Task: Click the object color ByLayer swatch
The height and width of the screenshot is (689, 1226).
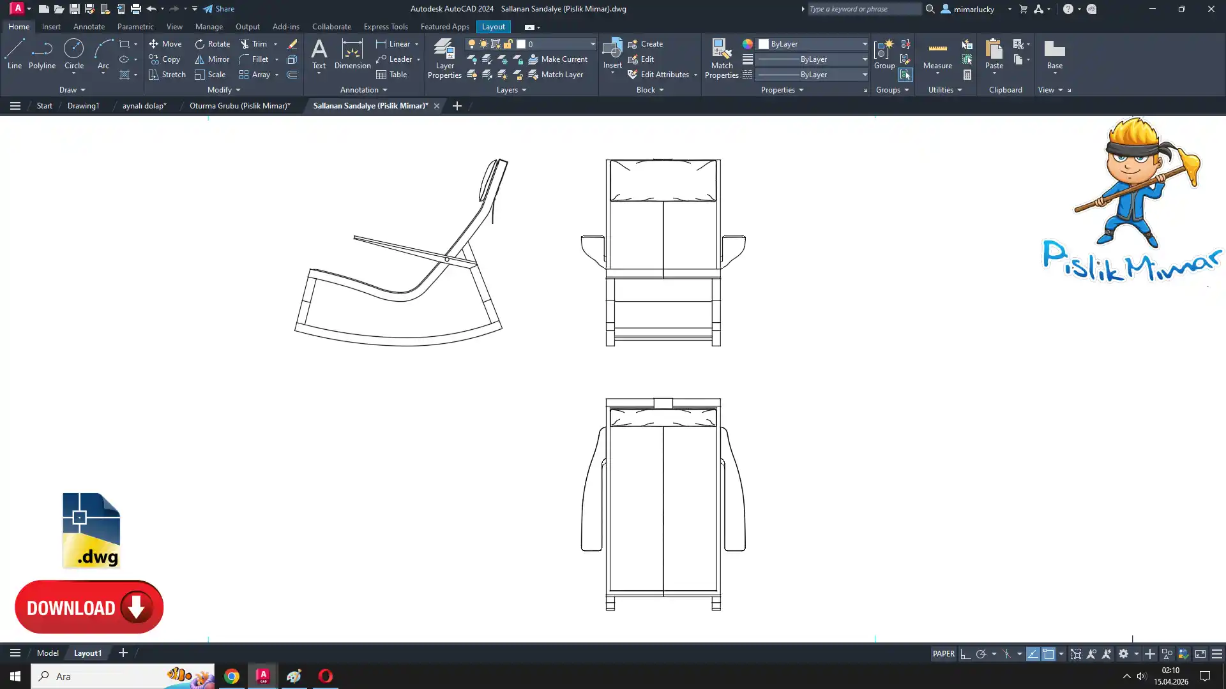Action: [x=764, y=44]
